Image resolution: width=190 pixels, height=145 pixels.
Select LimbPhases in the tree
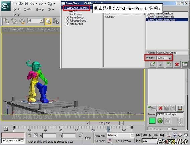point(75,14)
